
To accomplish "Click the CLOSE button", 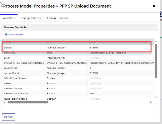I will pos(9,117).
